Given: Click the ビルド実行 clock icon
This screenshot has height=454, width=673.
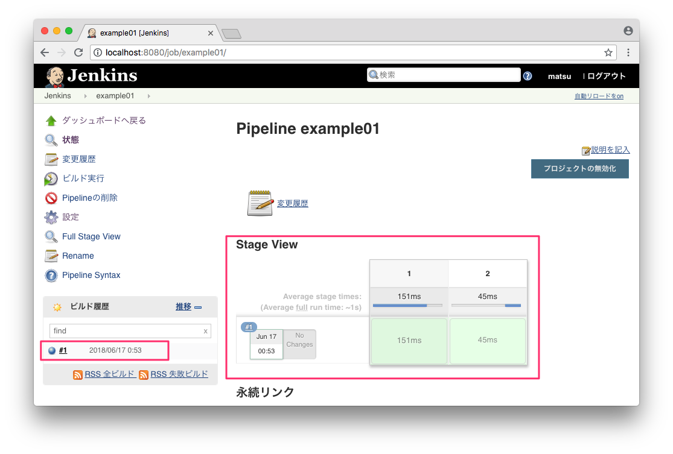Looking at the screenshot, I should pyautogui.click(x=51, y=179).
